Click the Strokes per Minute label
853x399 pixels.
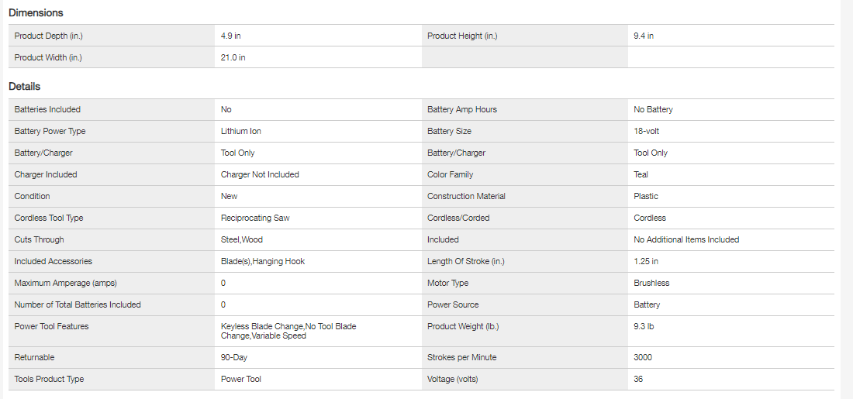[x=461, y=357]
